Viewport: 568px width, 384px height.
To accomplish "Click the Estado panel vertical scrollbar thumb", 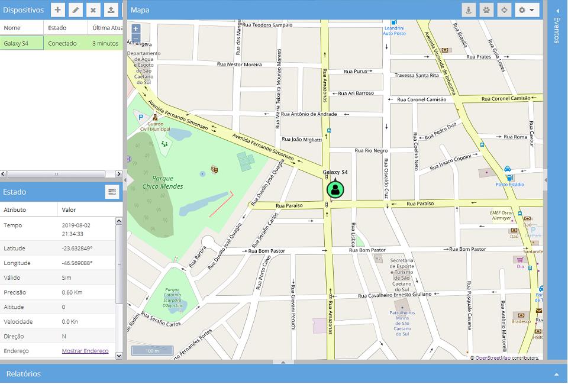I will click(x=119, y=264).
